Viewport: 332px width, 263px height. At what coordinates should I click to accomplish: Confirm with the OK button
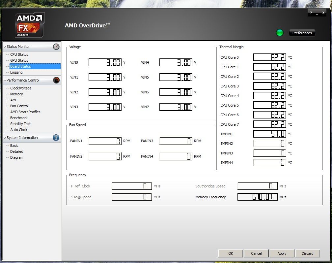pos(231,253)
